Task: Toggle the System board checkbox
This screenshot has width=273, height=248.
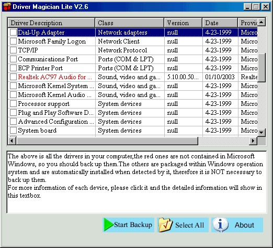Action: pos(13,131)
